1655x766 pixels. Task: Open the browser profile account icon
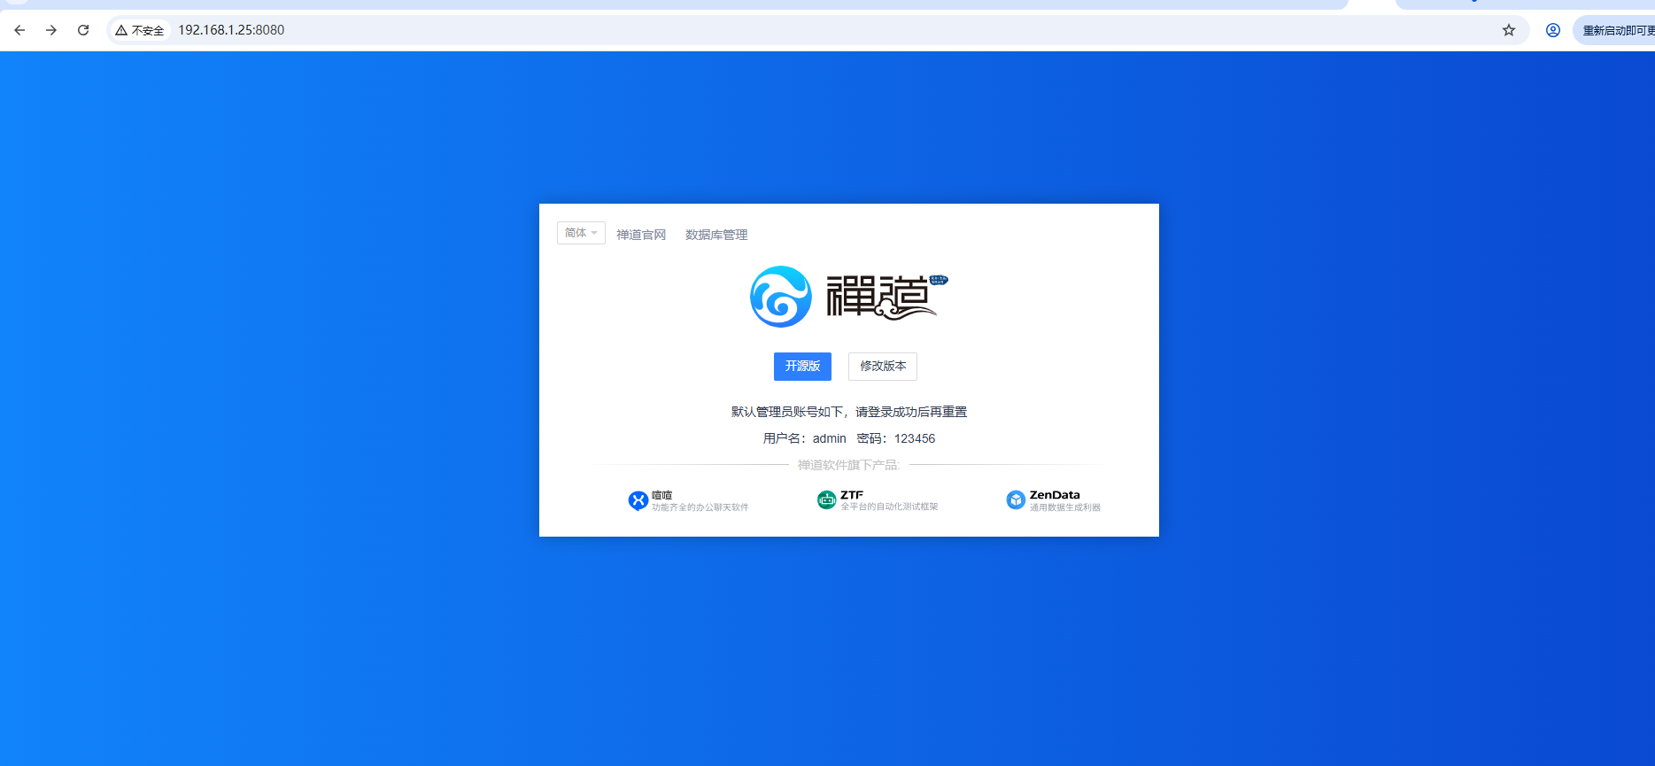coord(1553,30)
